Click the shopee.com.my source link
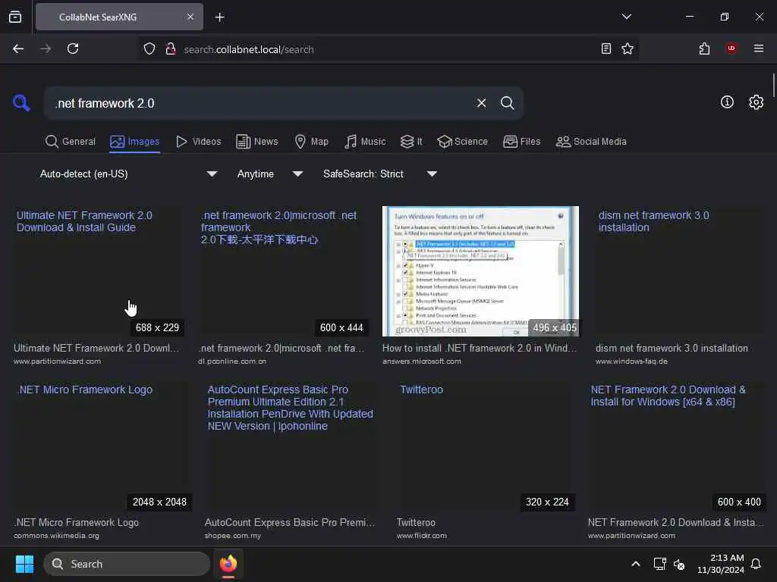This screenshot has width=777, height=582. 232,536
